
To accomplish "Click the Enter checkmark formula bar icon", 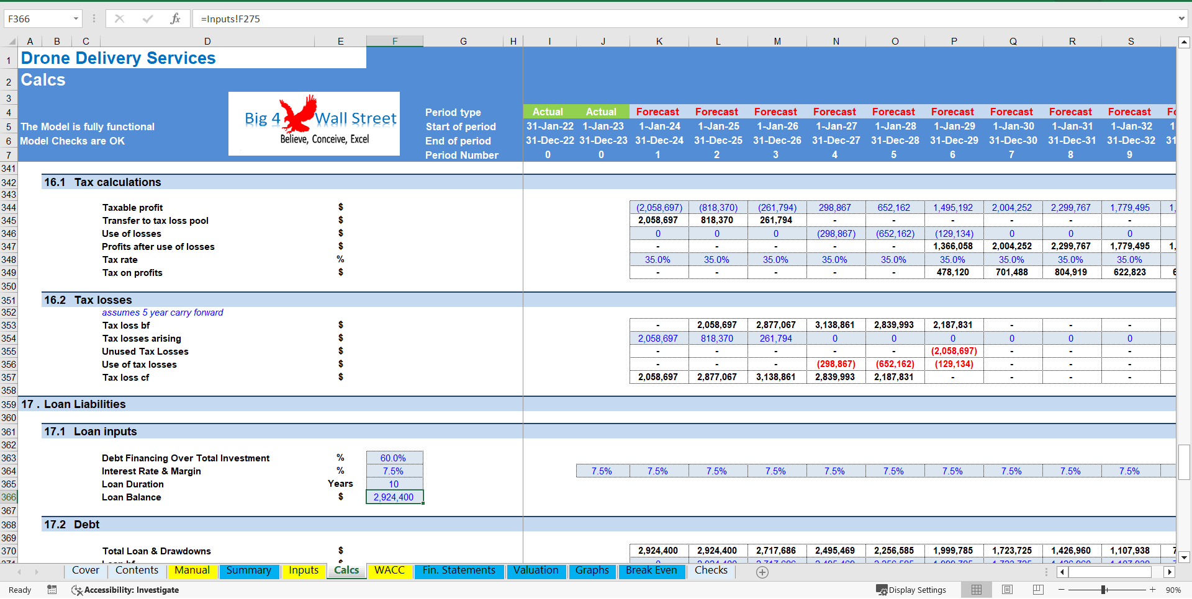I will tap(148, 19).
